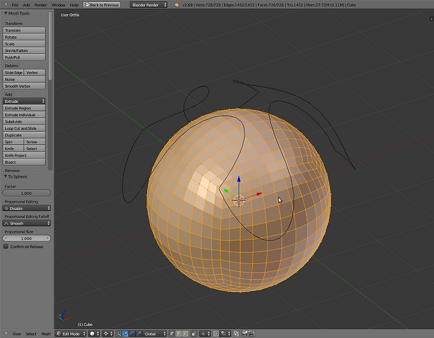434x338 pixels.
Task: Click the OpenGL render animation icon
Action: pos(251,334)
